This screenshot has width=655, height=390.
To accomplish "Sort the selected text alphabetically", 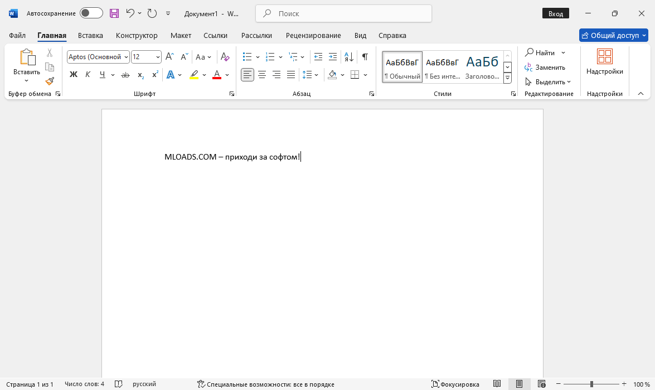I will (x=349, y=56).
